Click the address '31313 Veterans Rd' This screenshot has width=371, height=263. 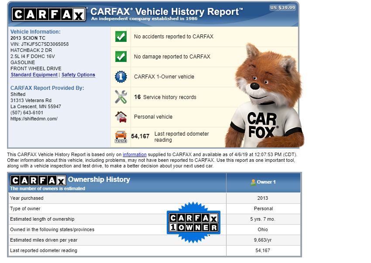31,100
